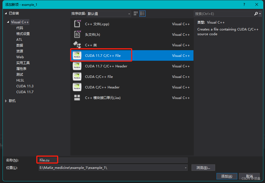This screenshot has height=183, width=265.
Task: Click the File.cu name input field
Action: 47,160
